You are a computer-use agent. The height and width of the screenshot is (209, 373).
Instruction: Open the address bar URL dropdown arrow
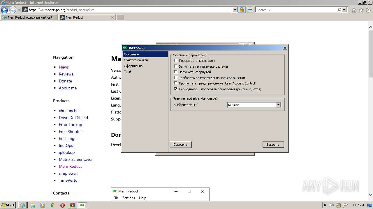(x=235, y=10)
